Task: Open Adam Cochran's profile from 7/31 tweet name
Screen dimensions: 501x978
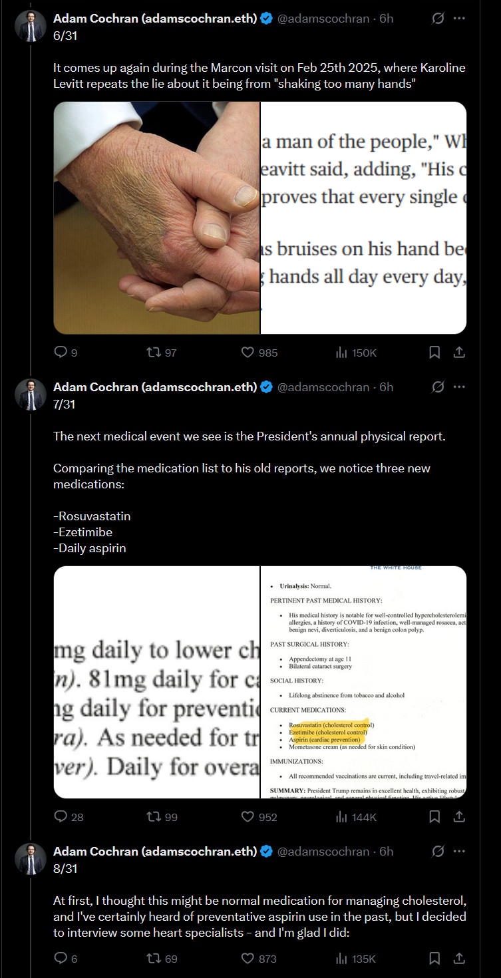Action: pyautogui.click(x=155, y=387)
